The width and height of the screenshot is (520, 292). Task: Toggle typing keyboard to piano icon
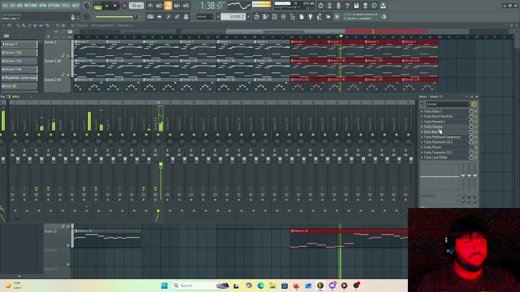(x=150, y=17)
